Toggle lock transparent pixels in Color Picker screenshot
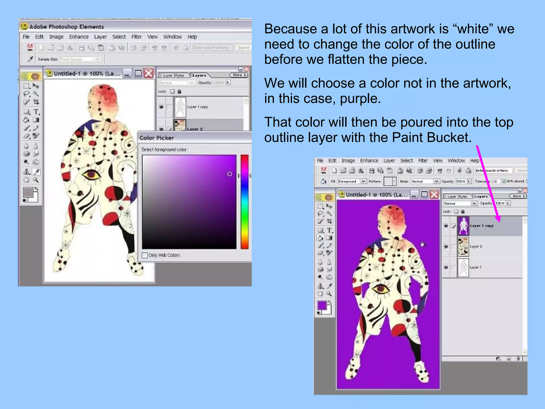The height and width of the screenshot is (409, 545). click(x=172, y=91)
